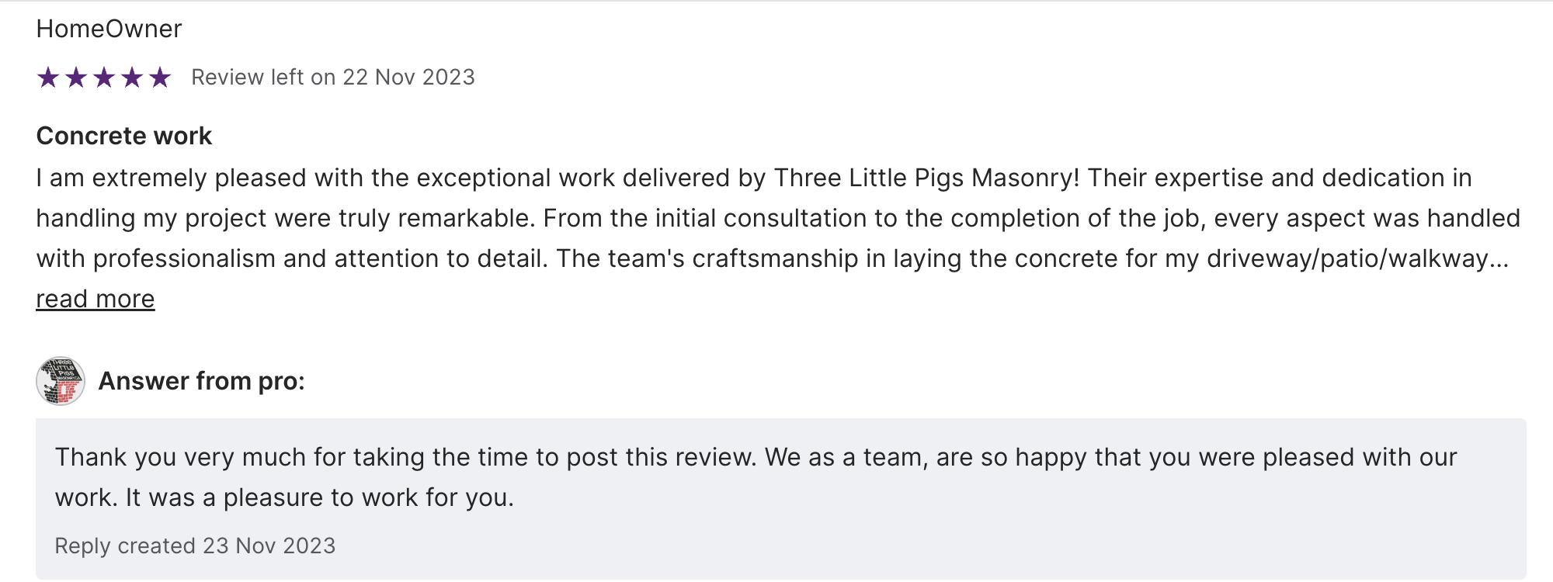Click the 'Reply created 23 Nov 2023' timestamp
This screenshot has width=1553, height=582.
point(195,546)
